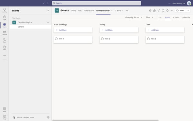This screenshot has height=121, width=193.
Task: Click the horizontal scrollbar at bottom
Action: [106, 120]
